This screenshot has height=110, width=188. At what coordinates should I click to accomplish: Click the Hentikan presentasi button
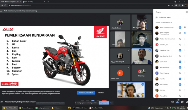point(86,93)
